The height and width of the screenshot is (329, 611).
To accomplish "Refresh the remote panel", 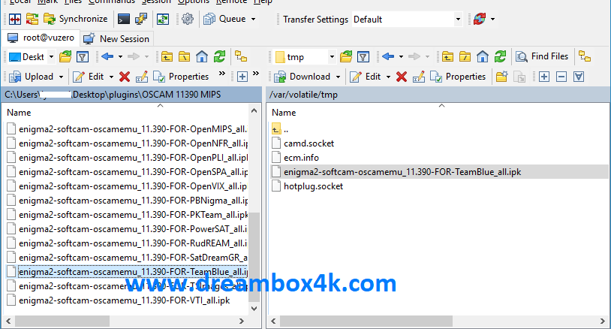I will tap(501, 57).
